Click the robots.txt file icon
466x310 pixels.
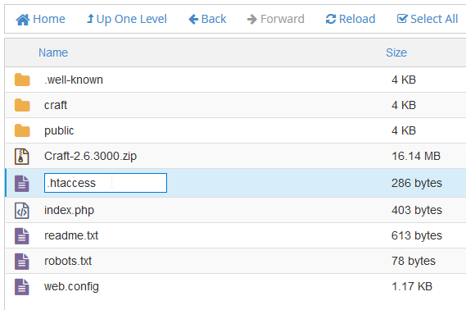pyautogui.click(x=21, y=262)
